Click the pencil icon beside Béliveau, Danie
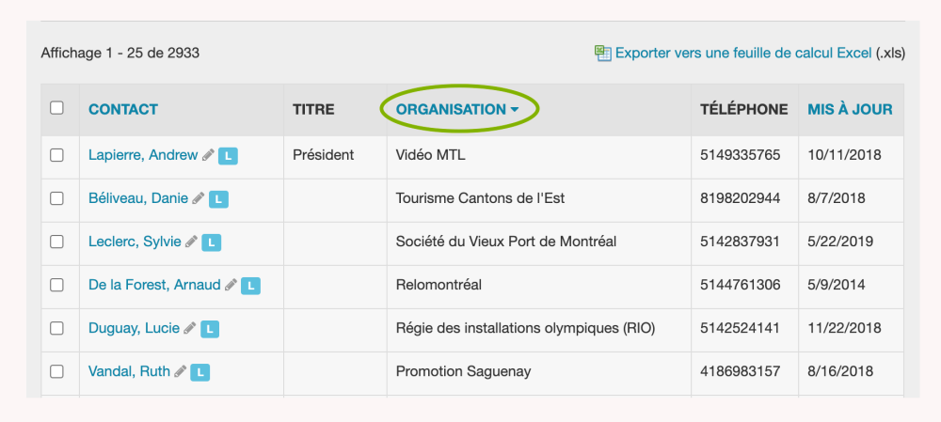The height and width of the screenshot is (422, 941). pos(198,198)
